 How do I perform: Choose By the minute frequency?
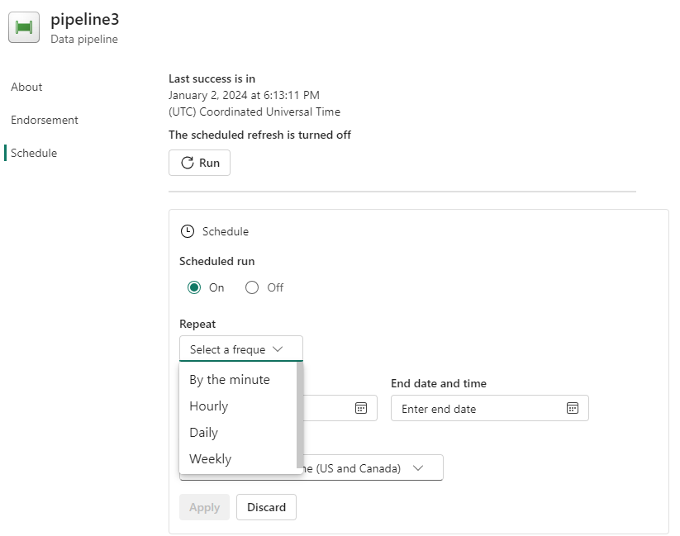coord(238,379)
